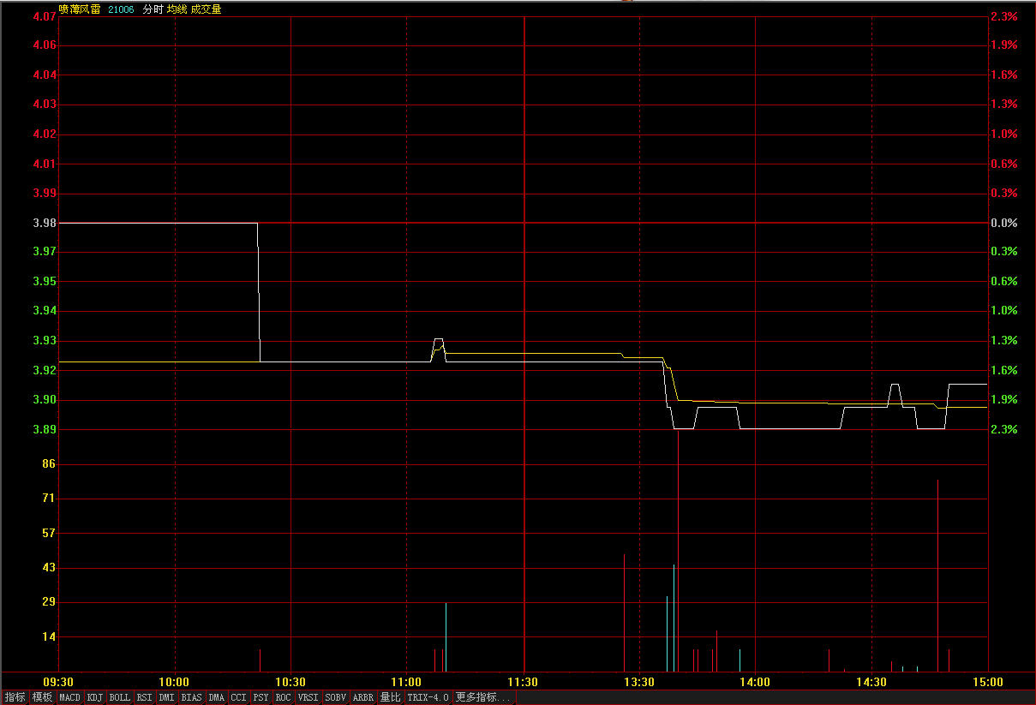Select the SOBV indicator tab
The width and height of the screenshot is (1036, 705).
[x=336, y=697]
